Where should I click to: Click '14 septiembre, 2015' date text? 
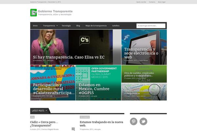point(86,129)
